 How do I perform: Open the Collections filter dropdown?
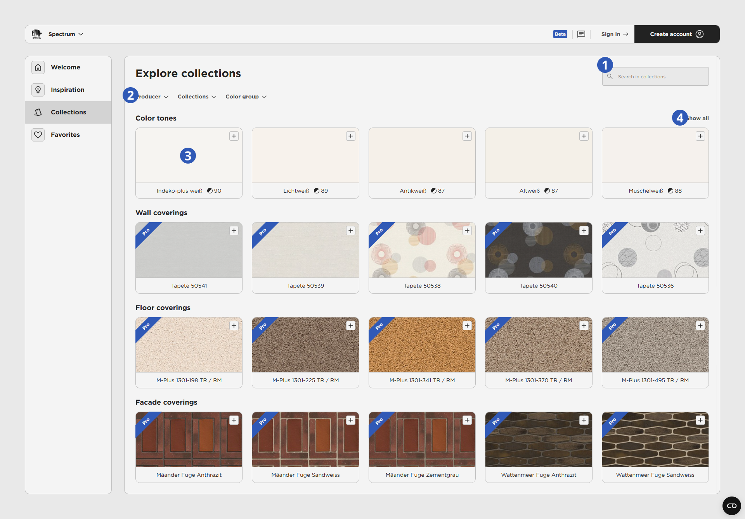click(x=197, y=97)
